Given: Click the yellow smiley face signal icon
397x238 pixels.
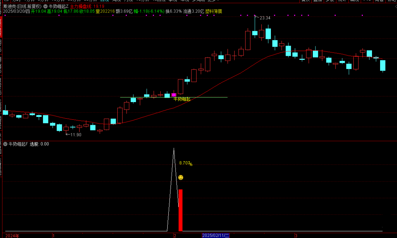Looking at the screenshot, I should pos(180,177).
